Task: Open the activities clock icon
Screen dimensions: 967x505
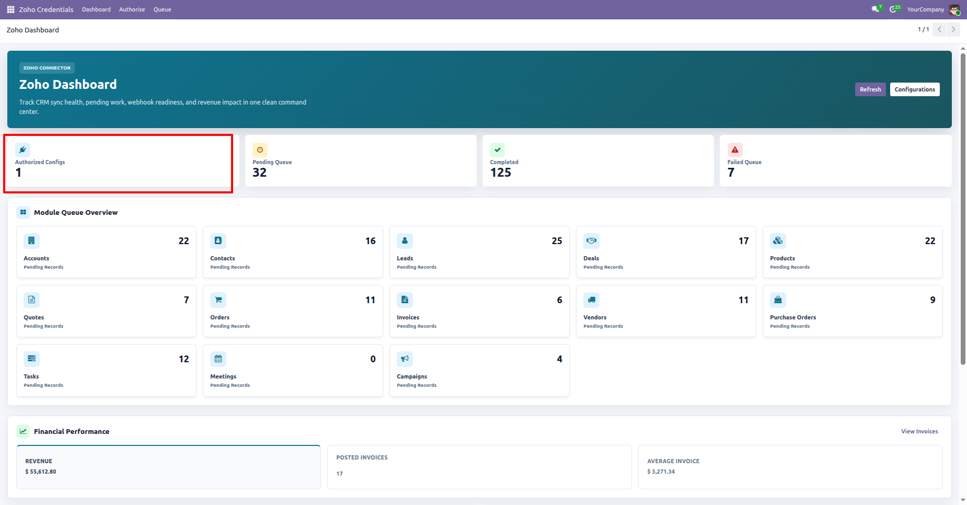Action: (x=894, y=9)
